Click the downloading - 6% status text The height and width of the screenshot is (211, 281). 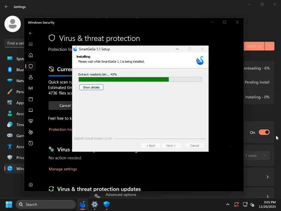tap(257, 68)
